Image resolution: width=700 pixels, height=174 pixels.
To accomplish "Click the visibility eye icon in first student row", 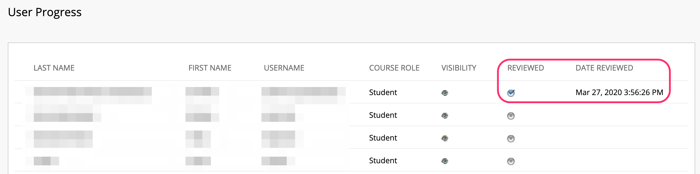I will pyautogui.click(x=445, y=93).
